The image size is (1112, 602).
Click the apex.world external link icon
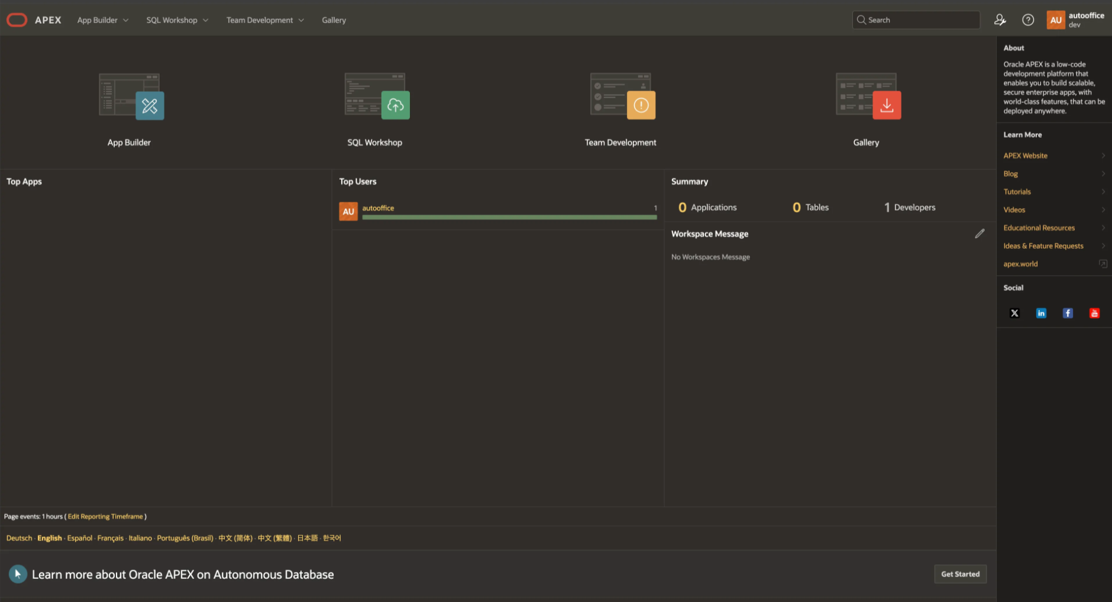(x=1103, y=264)
